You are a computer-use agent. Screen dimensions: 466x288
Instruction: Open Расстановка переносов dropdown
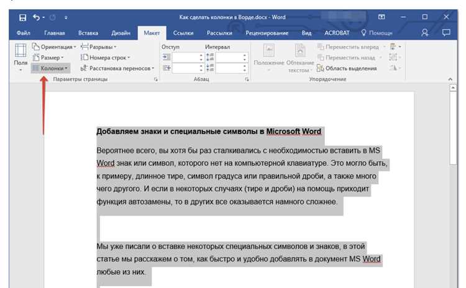click(117, 68)
